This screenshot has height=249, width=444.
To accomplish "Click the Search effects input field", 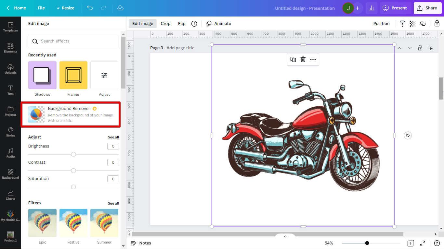I will (x=73, y=41).
